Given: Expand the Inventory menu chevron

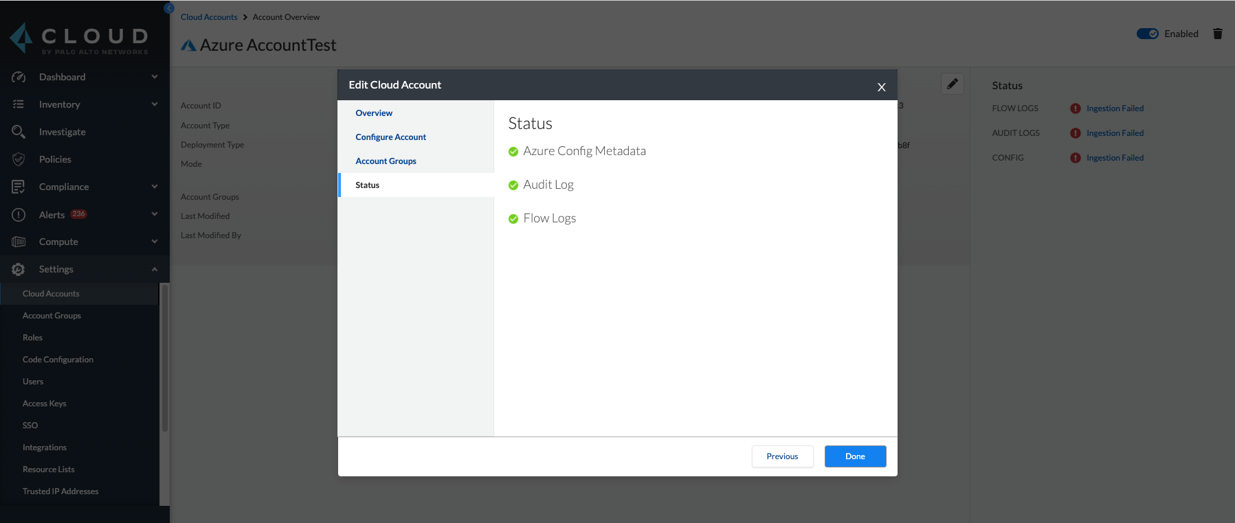Looking at the screenshot, I should coord(155,104).
